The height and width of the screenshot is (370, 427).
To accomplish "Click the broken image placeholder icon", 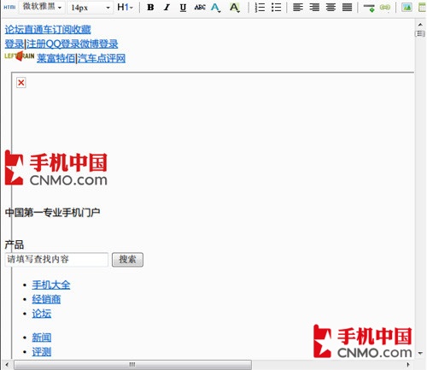I will point(21,83).
